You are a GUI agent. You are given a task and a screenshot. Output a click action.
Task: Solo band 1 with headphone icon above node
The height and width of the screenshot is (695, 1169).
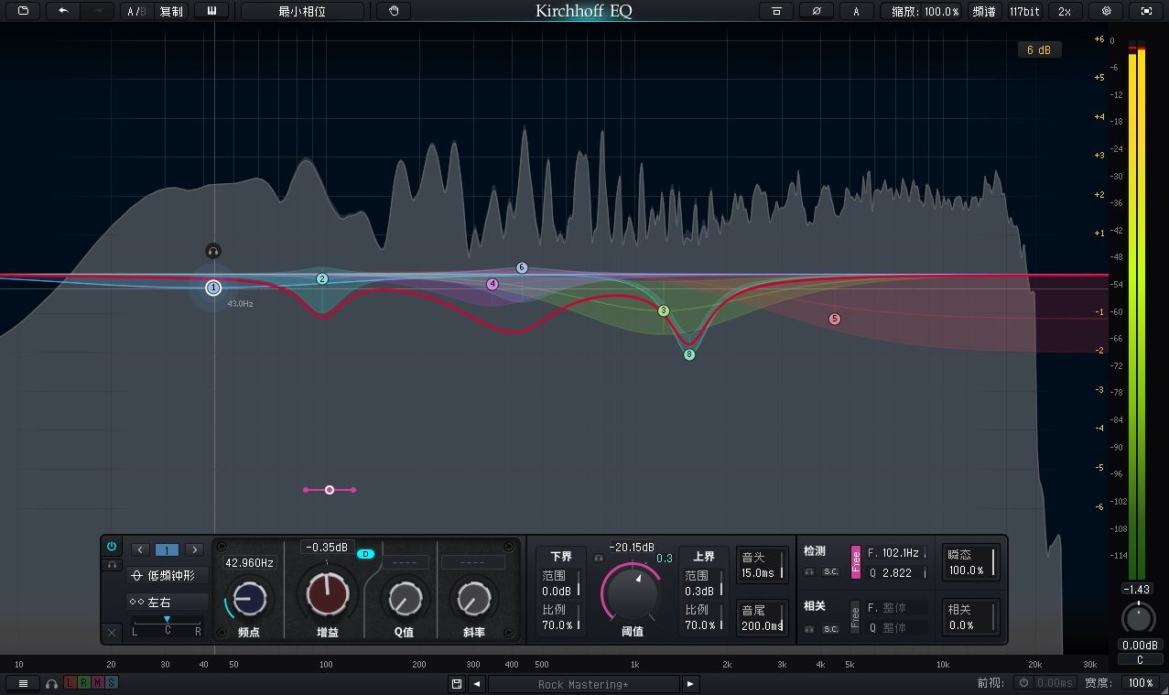click(x=213, y=251)
